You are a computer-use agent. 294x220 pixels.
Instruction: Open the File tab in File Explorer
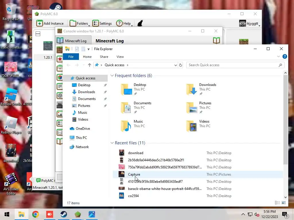(x=71, y=57)
